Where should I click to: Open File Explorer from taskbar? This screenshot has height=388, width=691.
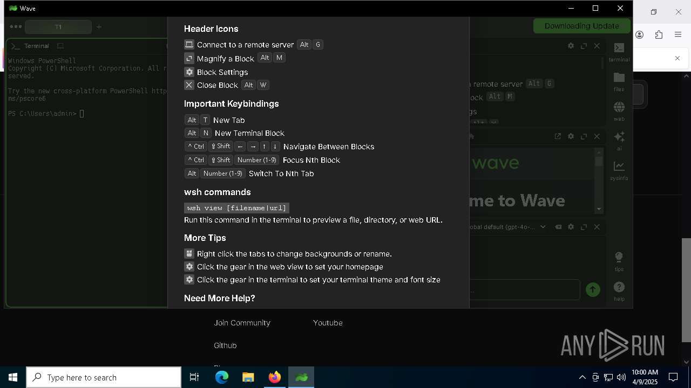click(248, 377)
